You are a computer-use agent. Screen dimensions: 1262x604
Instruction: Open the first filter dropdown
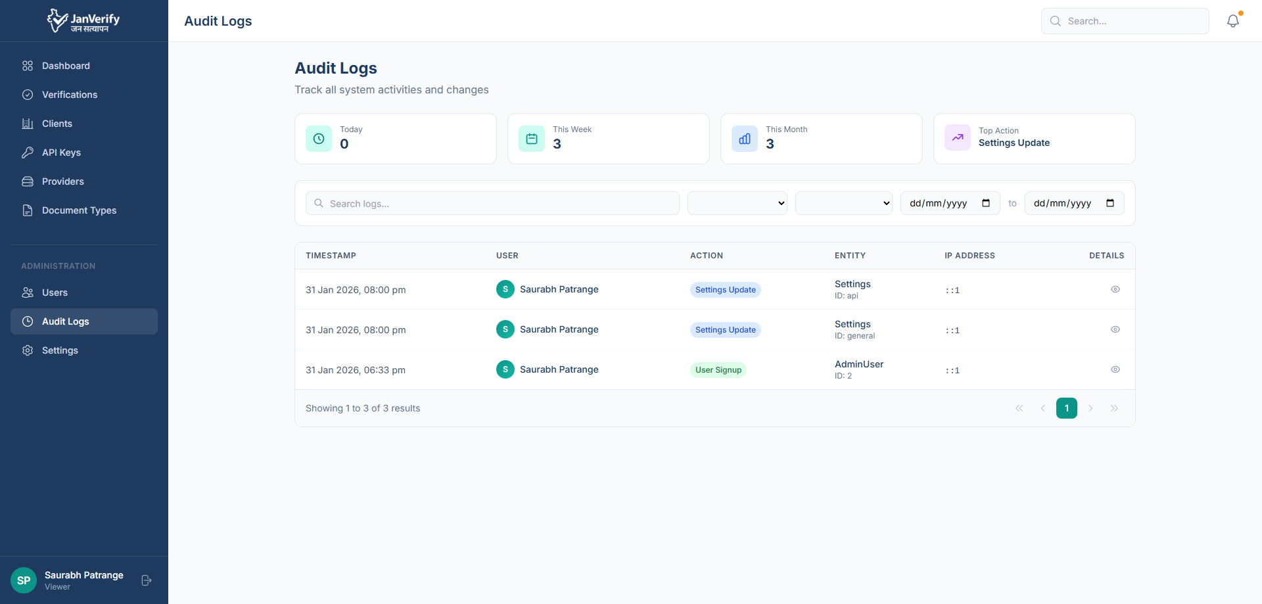pos(736,203)
